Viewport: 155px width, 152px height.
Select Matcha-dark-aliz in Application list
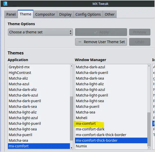(x=39, y=90)
